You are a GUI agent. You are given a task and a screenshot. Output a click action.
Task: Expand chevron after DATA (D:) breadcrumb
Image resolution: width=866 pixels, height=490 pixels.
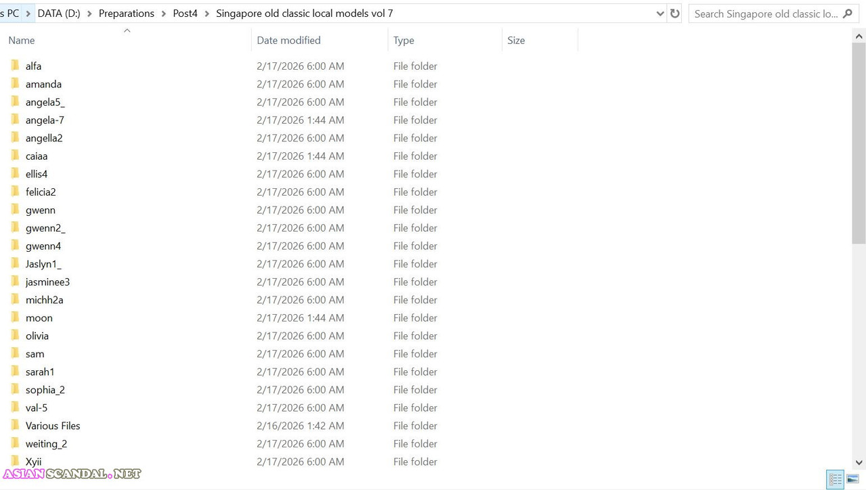(89, 14)
